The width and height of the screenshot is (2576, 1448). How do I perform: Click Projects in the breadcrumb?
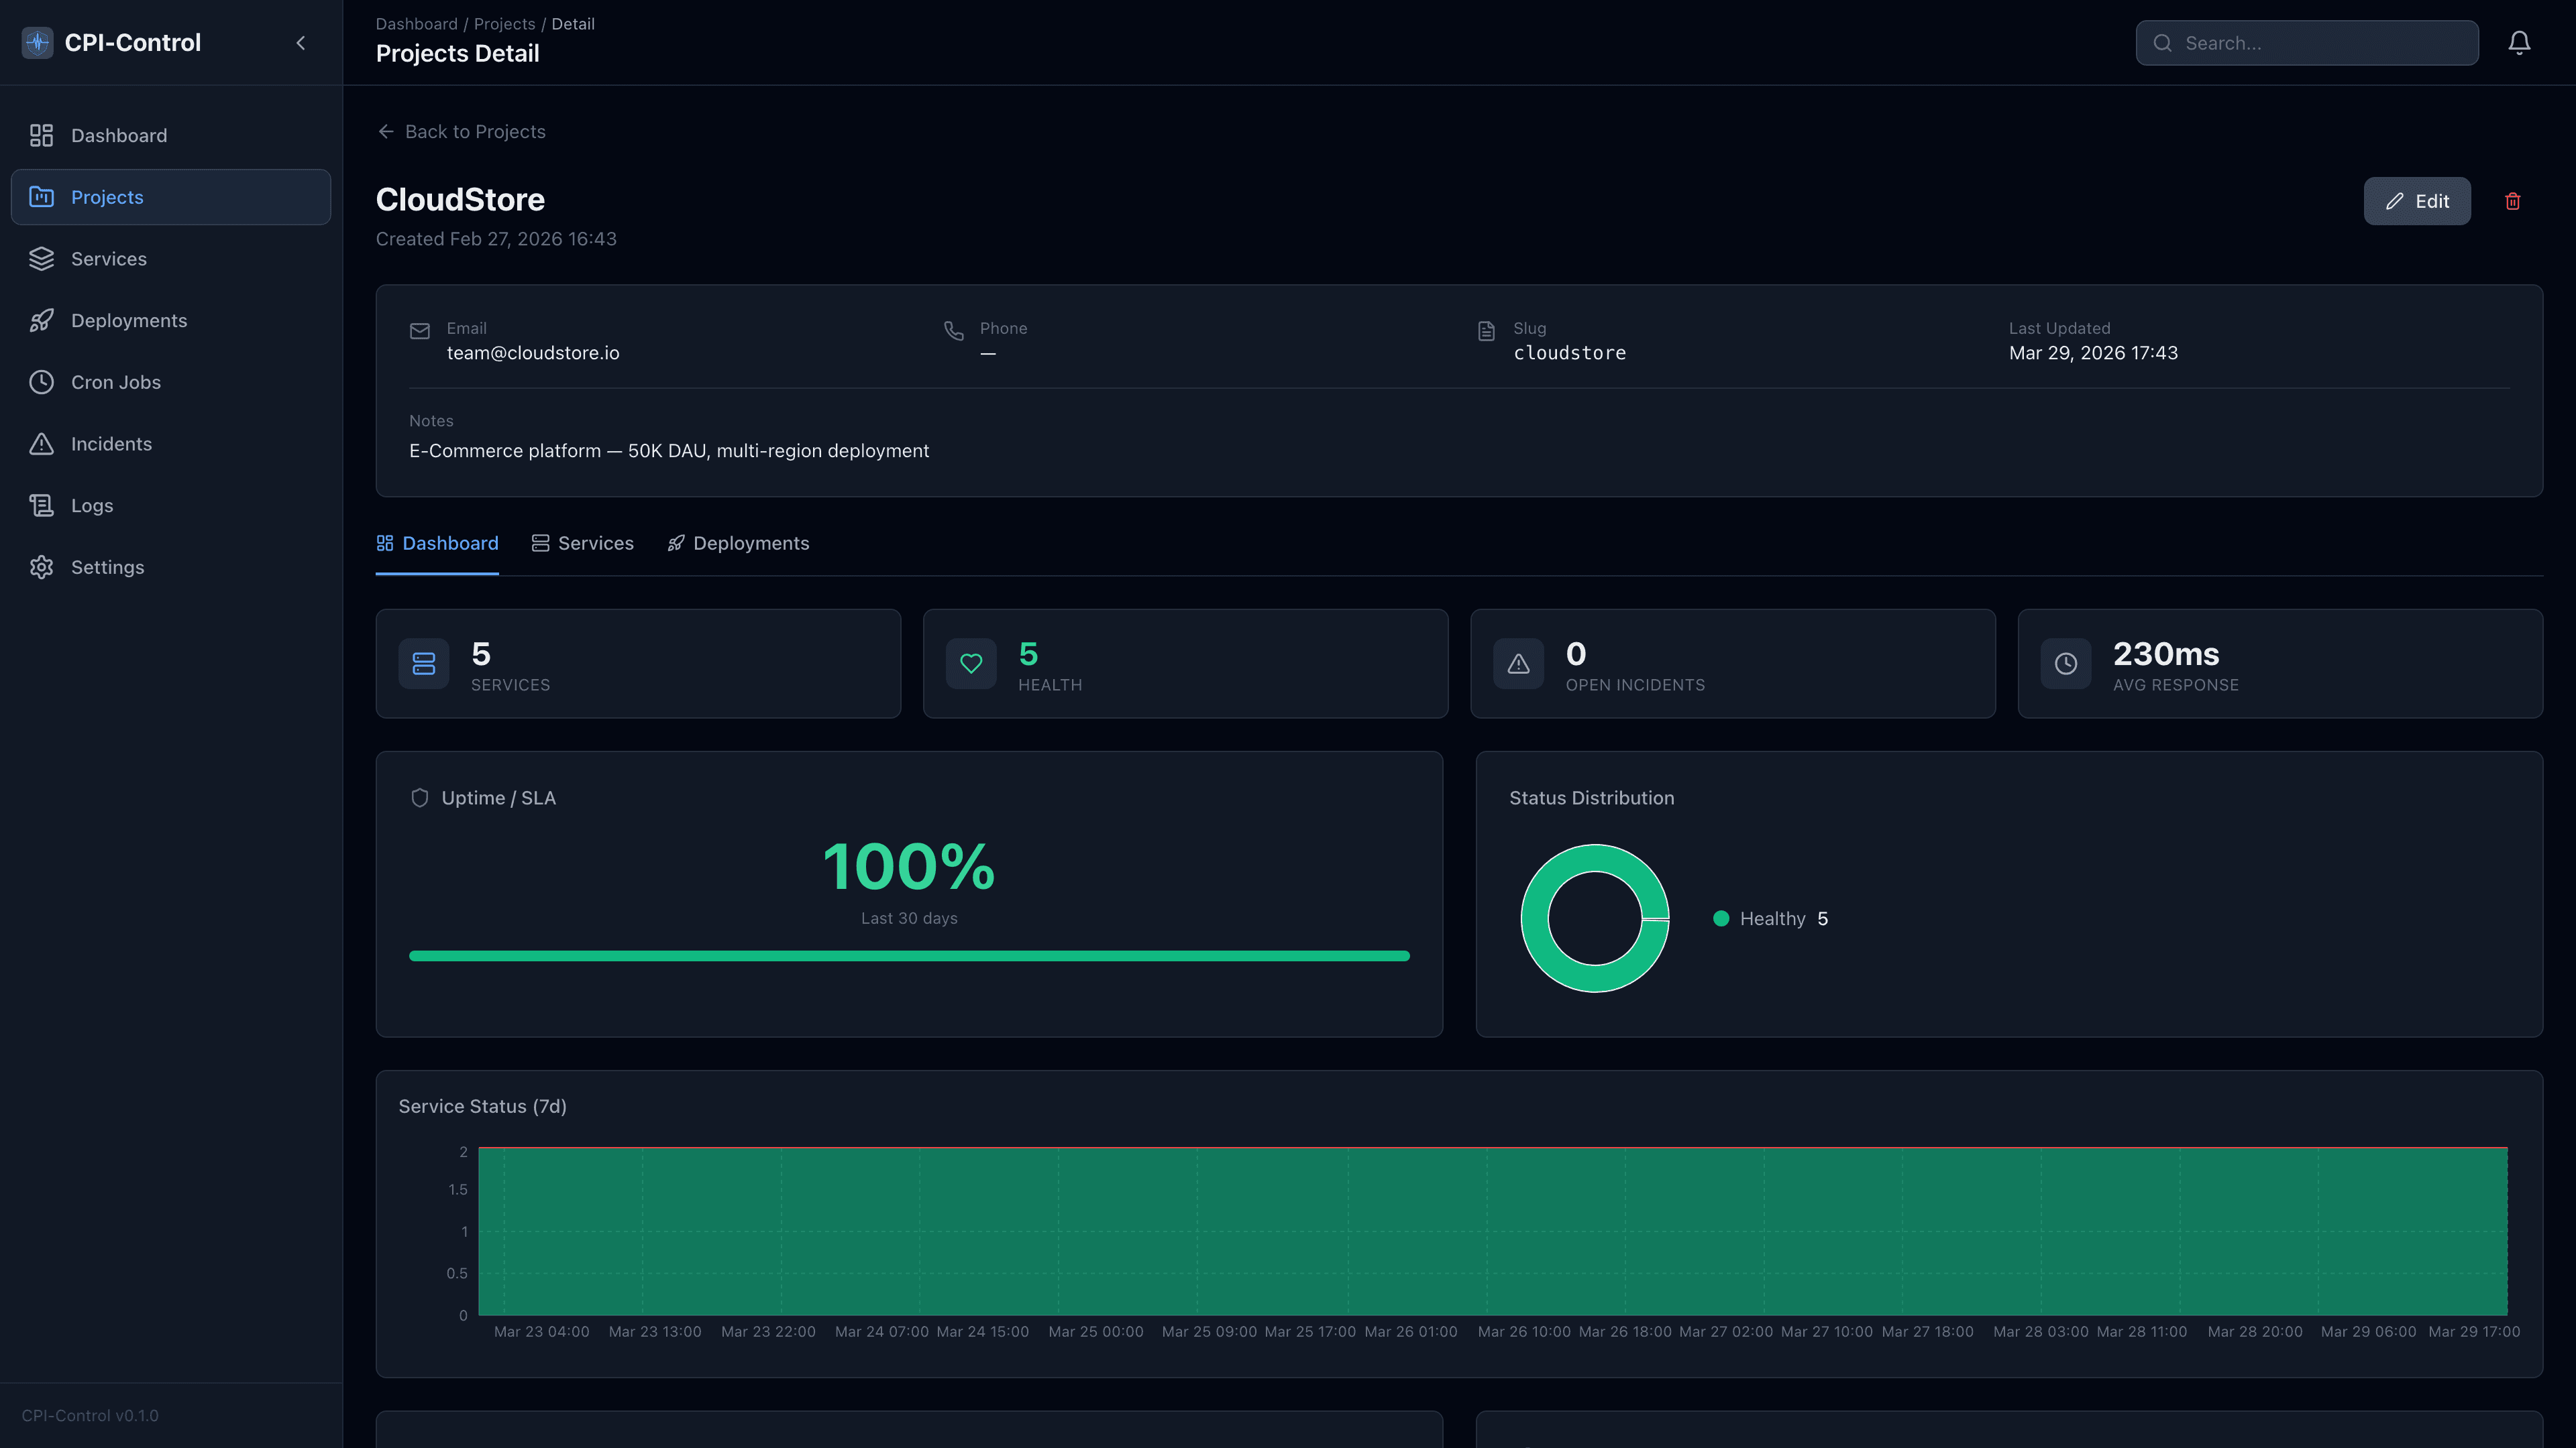coord(504,24)
